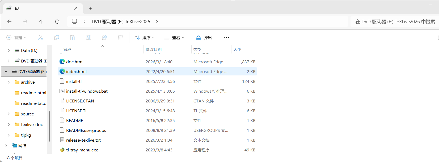This screenshot has width=439, height=162.
Task: Collapse the selected DVD drive (E:) node
Action: 6,71
